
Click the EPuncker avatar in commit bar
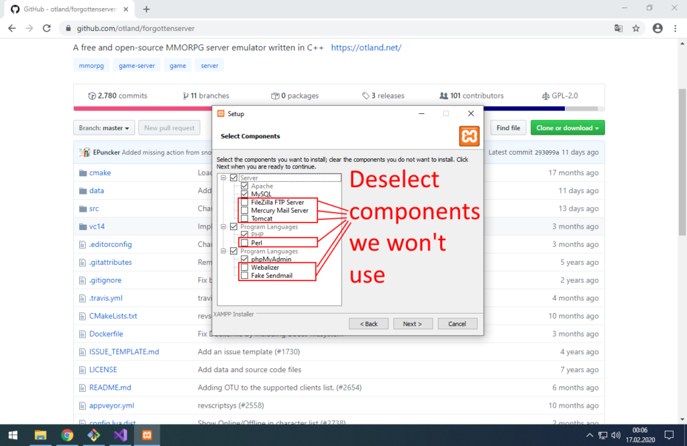(x=85, y=152)
